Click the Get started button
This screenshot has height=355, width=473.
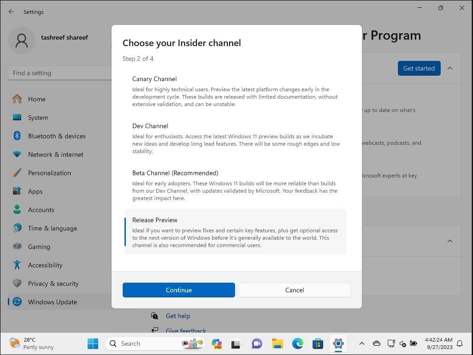pos(419,68)
